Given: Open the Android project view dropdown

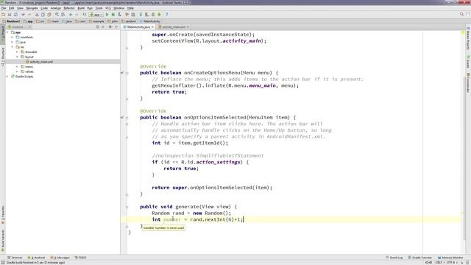Looking at the screenshot, I should (20, 26).
